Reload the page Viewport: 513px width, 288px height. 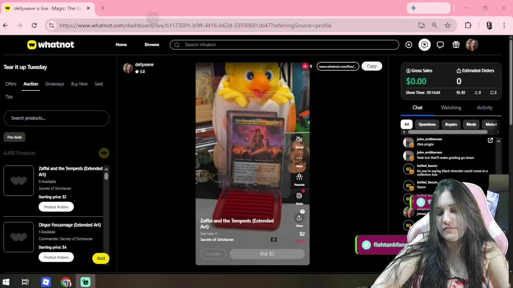pyautogui.click(x=34, y=25)
